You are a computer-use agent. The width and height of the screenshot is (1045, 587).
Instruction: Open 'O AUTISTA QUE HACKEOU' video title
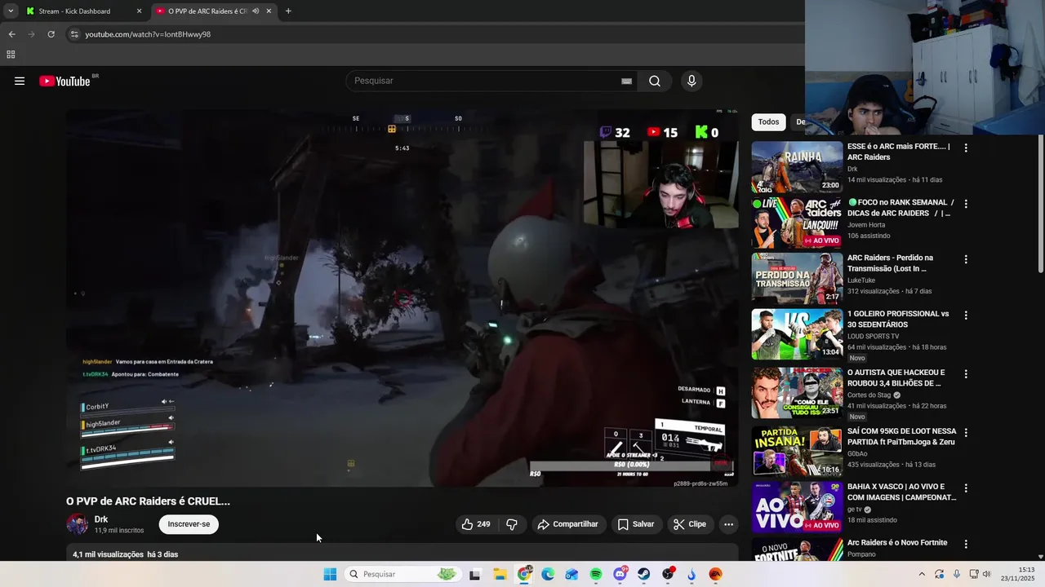(x=896, y=378)
